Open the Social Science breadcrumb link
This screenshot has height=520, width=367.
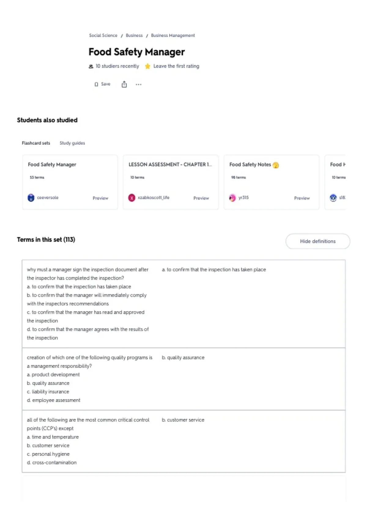103,35
